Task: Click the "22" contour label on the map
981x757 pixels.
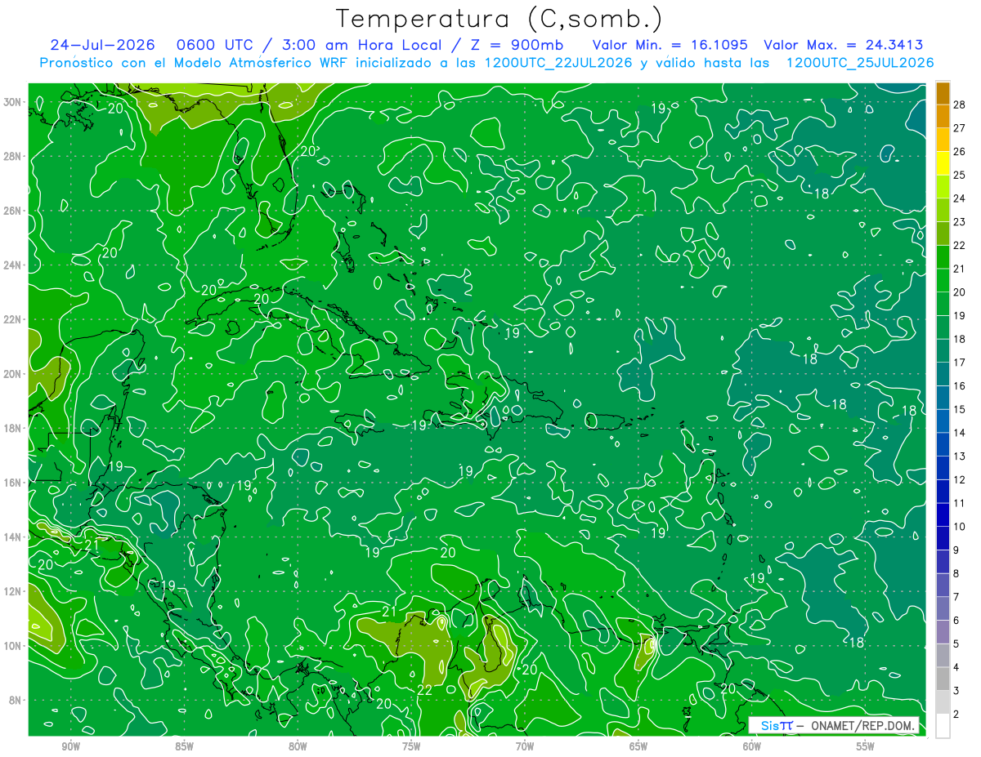Action: pos(424,690)
